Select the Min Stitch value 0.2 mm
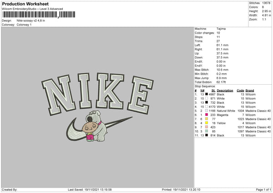 tap(222, 74)
